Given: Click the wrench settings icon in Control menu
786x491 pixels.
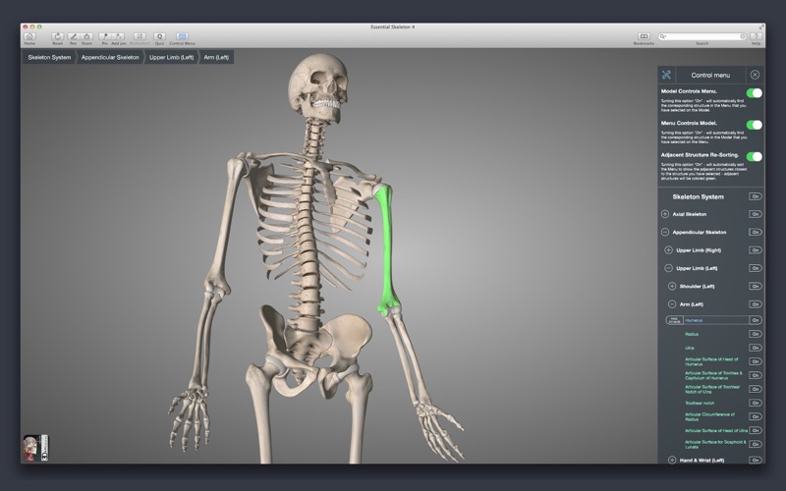Looking at the screenshot, I should point(666,75).
